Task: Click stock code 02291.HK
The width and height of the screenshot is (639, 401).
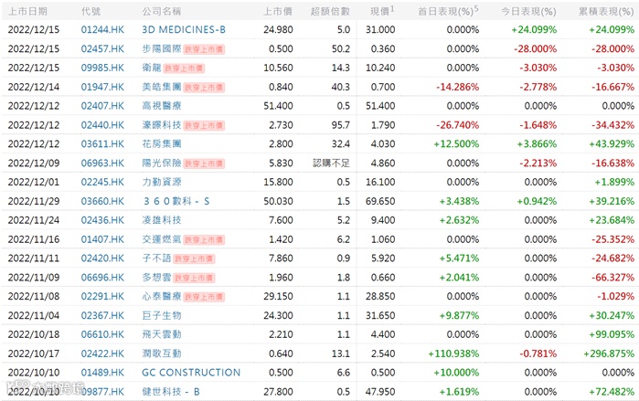Action: tap(102, 296)
